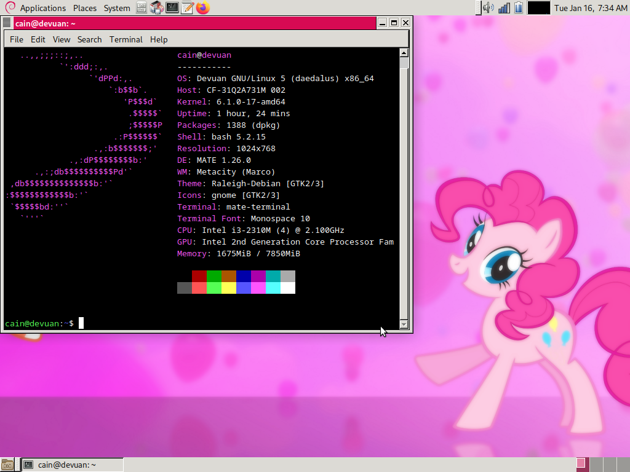Open the network signal strength applet
Viewport: 630px width, 472px height.
coord(504,7)
